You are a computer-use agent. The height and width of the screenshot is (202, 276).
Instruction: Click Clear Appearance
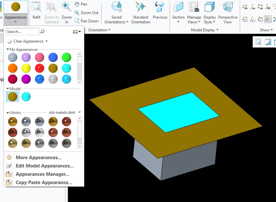[x=26, y=41]
